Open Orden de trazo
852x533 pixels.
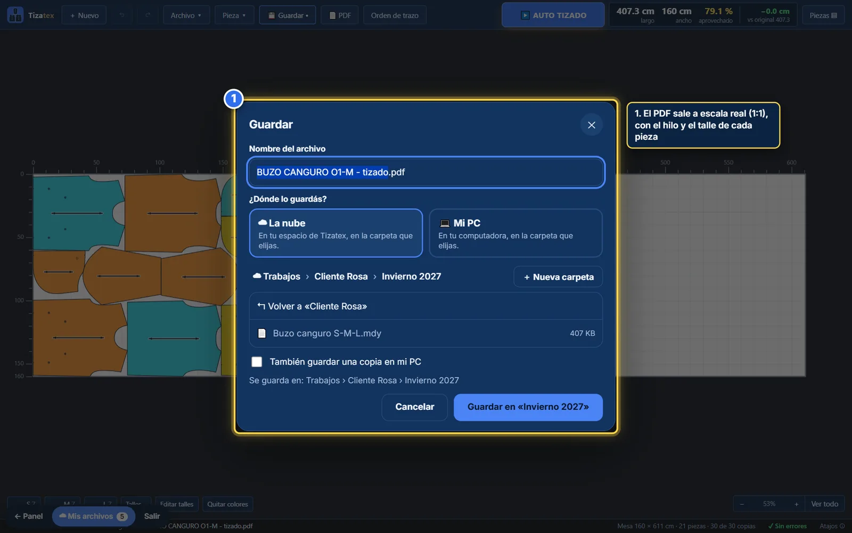395,15
